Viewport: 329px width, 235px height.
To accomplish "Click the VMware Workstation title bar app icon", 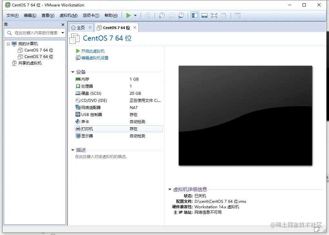I will (x=7, y=5).
